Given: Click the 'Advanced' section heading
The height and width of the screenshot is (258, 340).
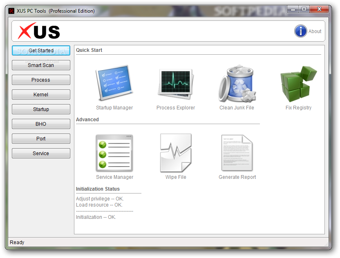Looking at the screenshot, I should 87,120.
